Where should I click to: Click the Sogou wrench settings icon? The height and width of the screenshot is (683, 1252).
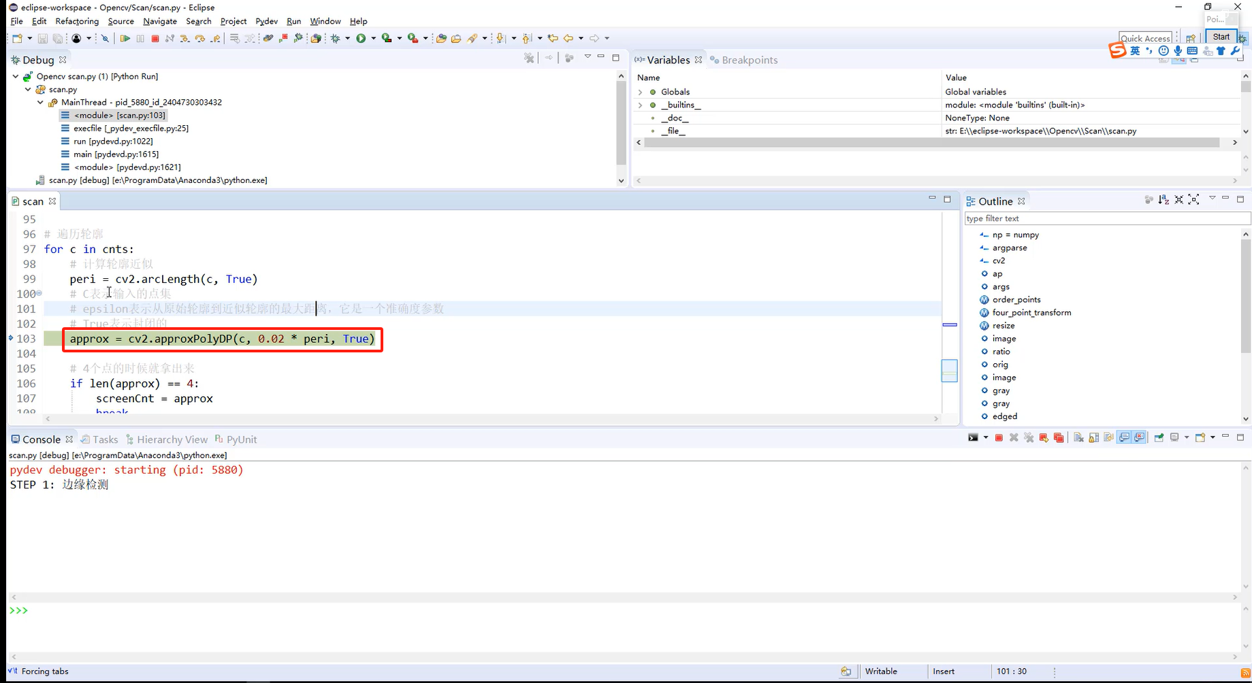click(x=1236, y=51)
